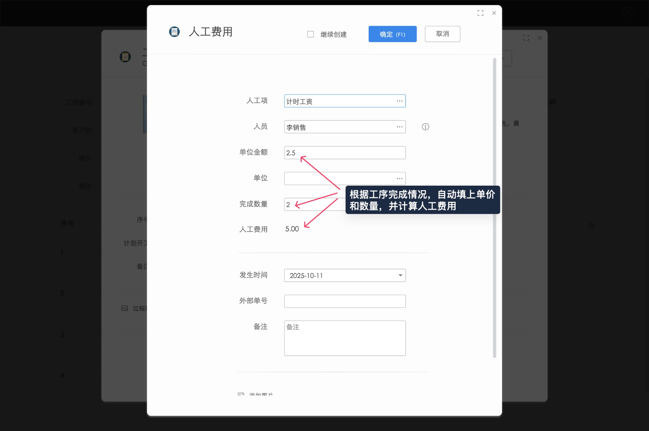Enable the 继续创建 checkbox

[311, 34]
